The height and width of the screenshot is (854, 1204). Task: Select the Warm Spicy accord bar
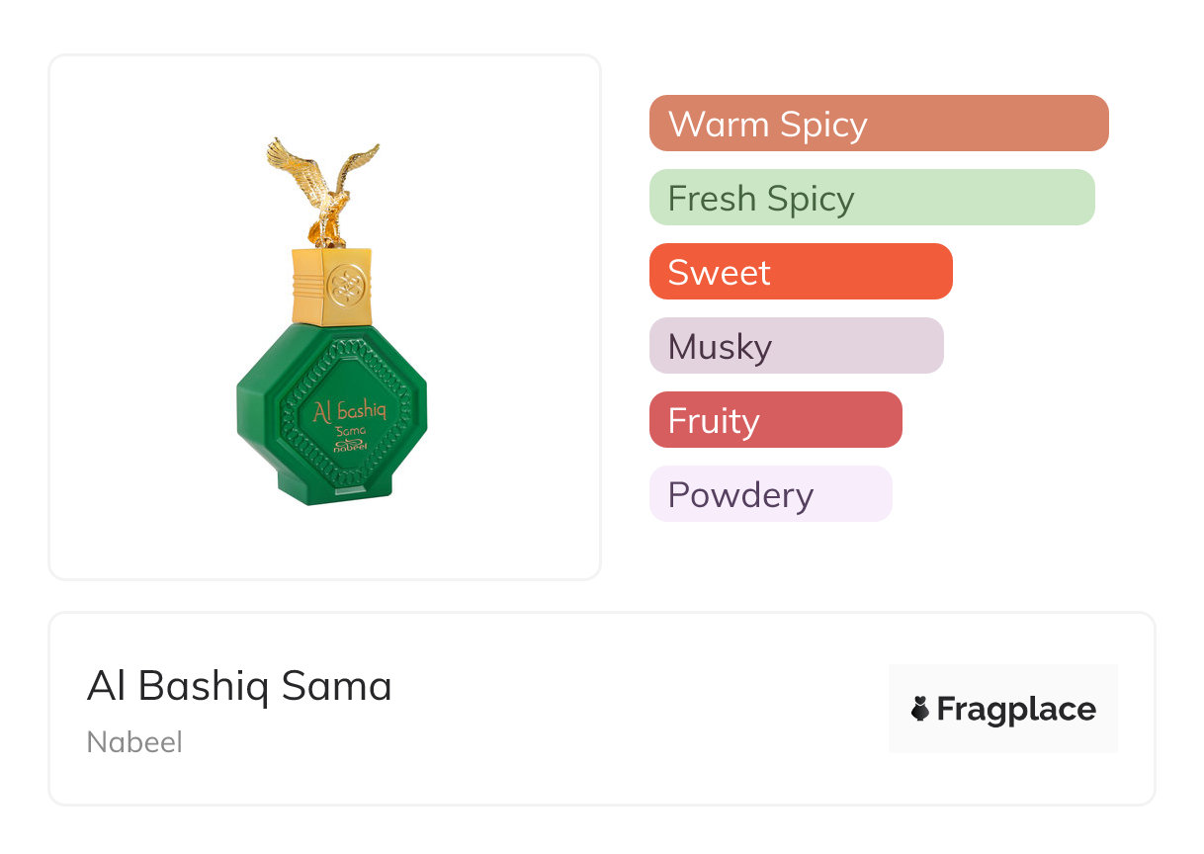[x=878, y=124]
